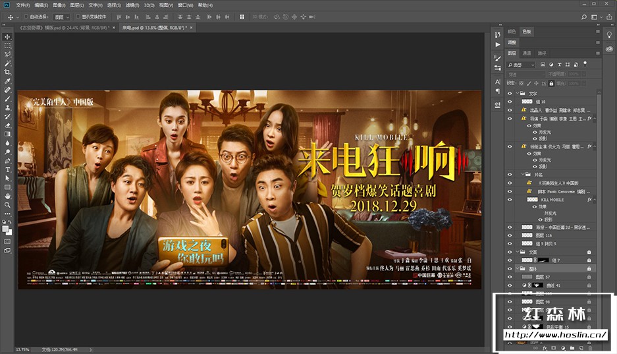Select the Move tool in the toolbox
617x354 pixels.
[x=7, y=37]
